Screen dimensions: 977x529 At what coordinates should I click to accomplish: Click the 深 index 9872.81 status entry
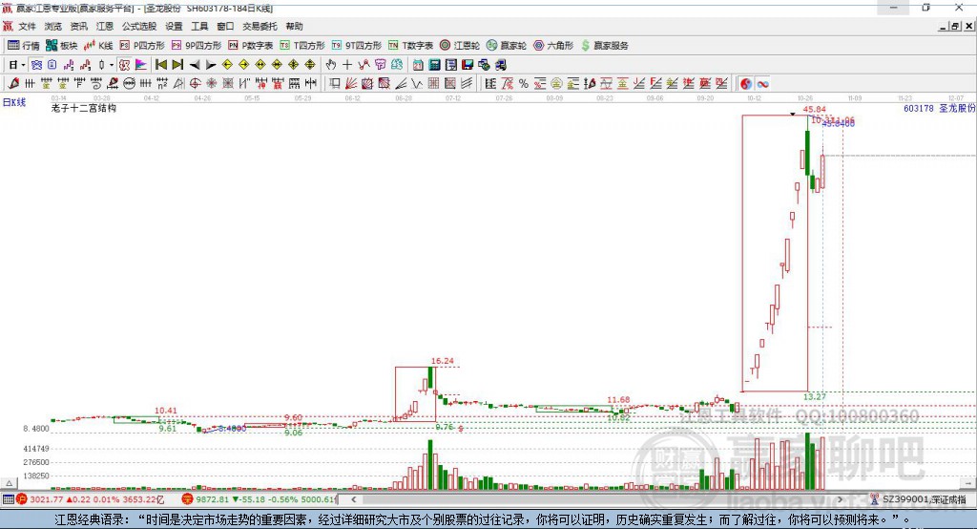click(x=260, y=499)
